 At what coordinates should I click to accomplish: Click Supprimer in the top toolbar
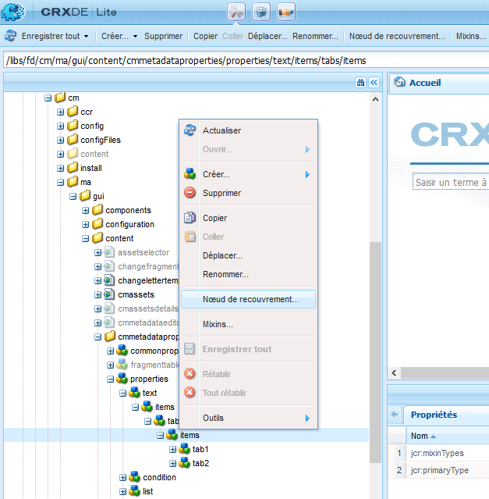click(163, 36)
